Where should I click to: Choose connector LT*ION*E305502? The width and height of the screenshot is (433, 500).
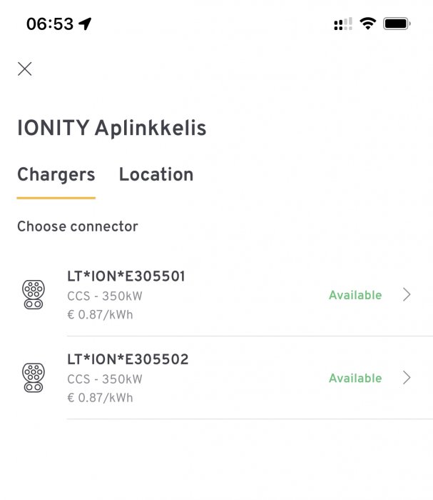tap(128, 359)
